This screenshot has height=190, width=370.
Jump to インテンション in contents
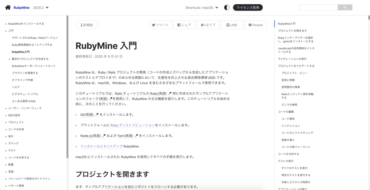pyautogui.click(x=291, y=126)
